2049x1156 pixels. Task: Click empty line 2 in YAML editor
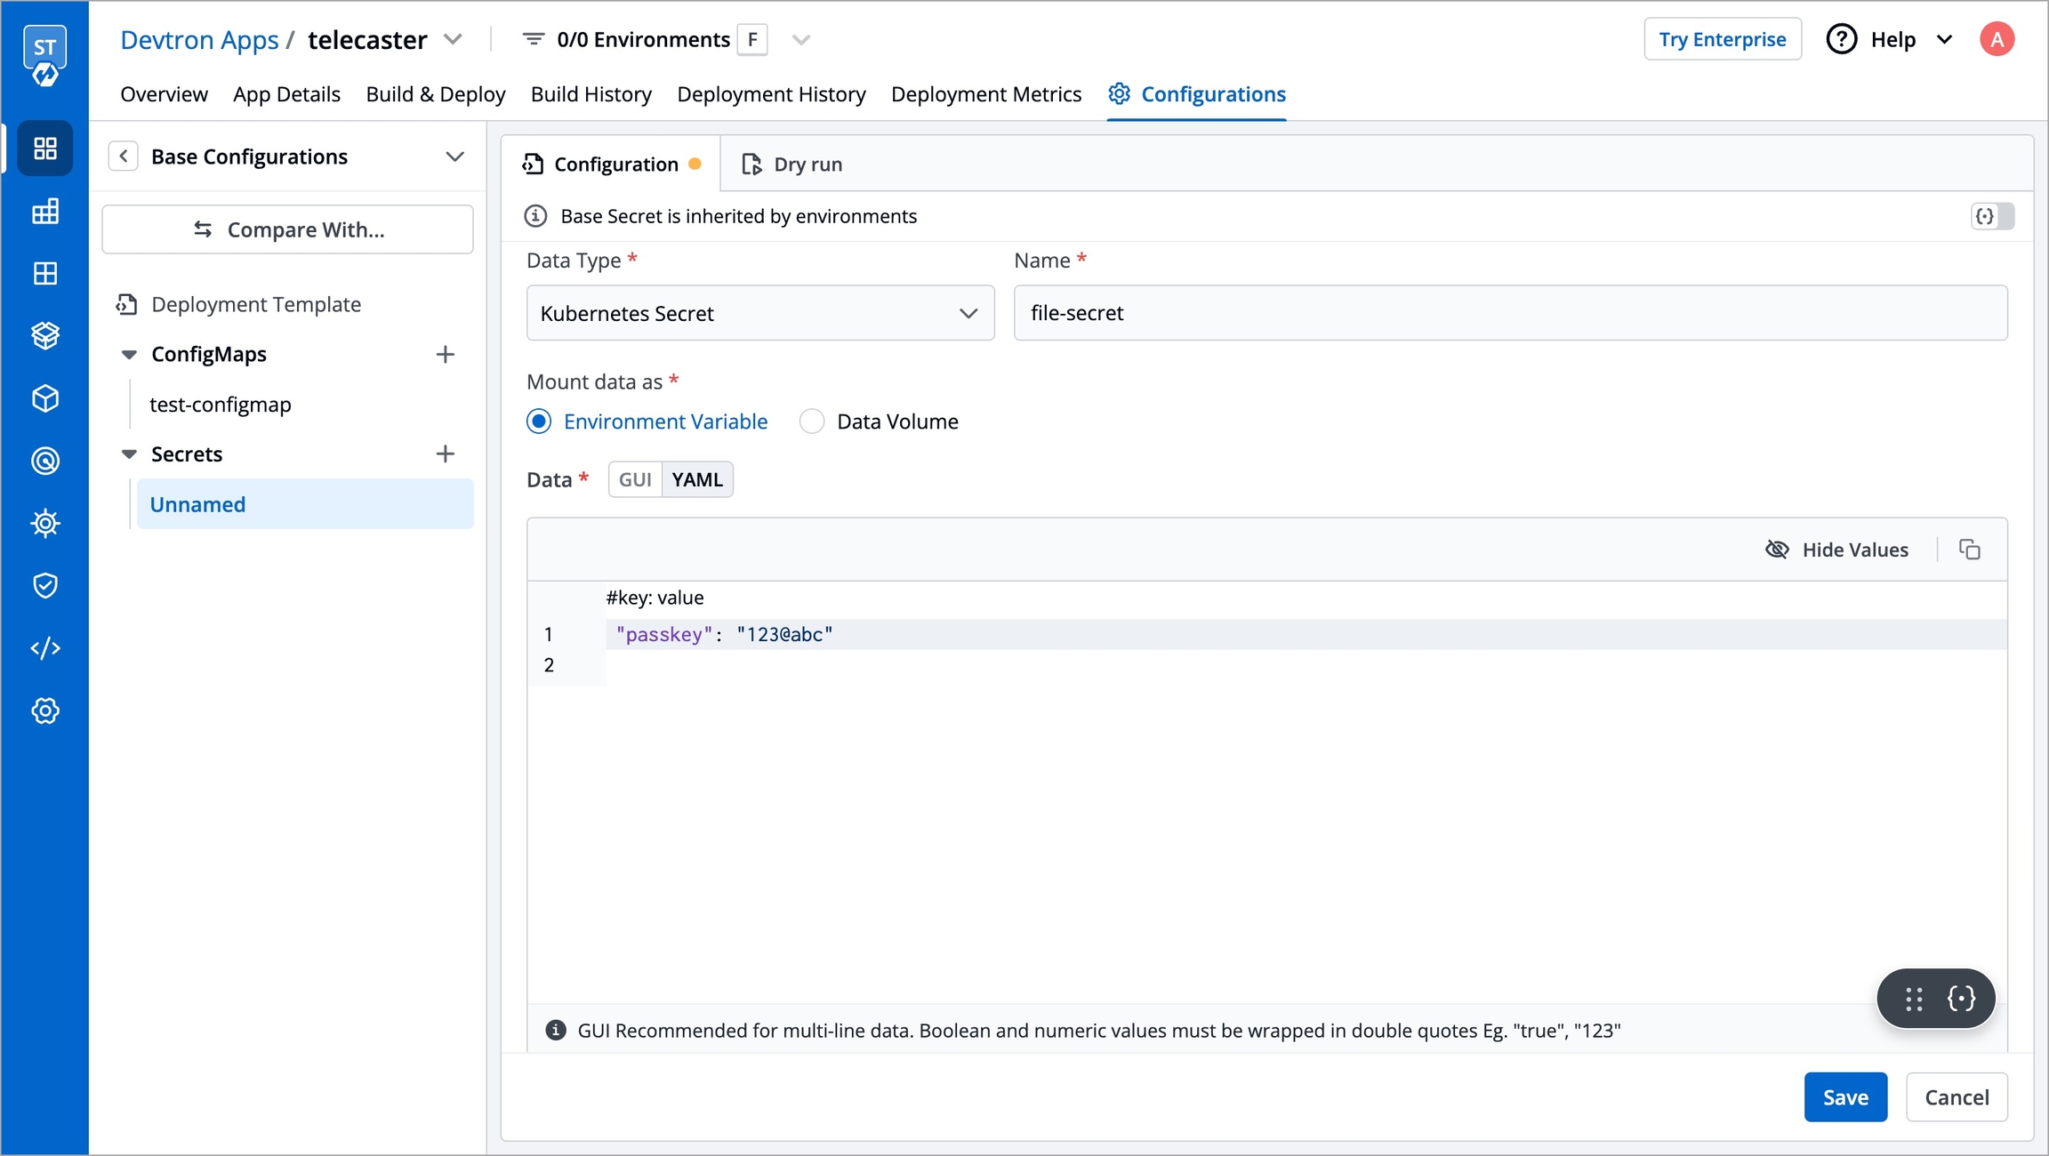(1306, 665)
